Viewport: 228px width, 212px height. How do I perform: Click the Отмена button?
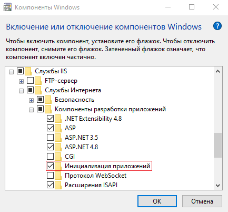tap(202, 201)
